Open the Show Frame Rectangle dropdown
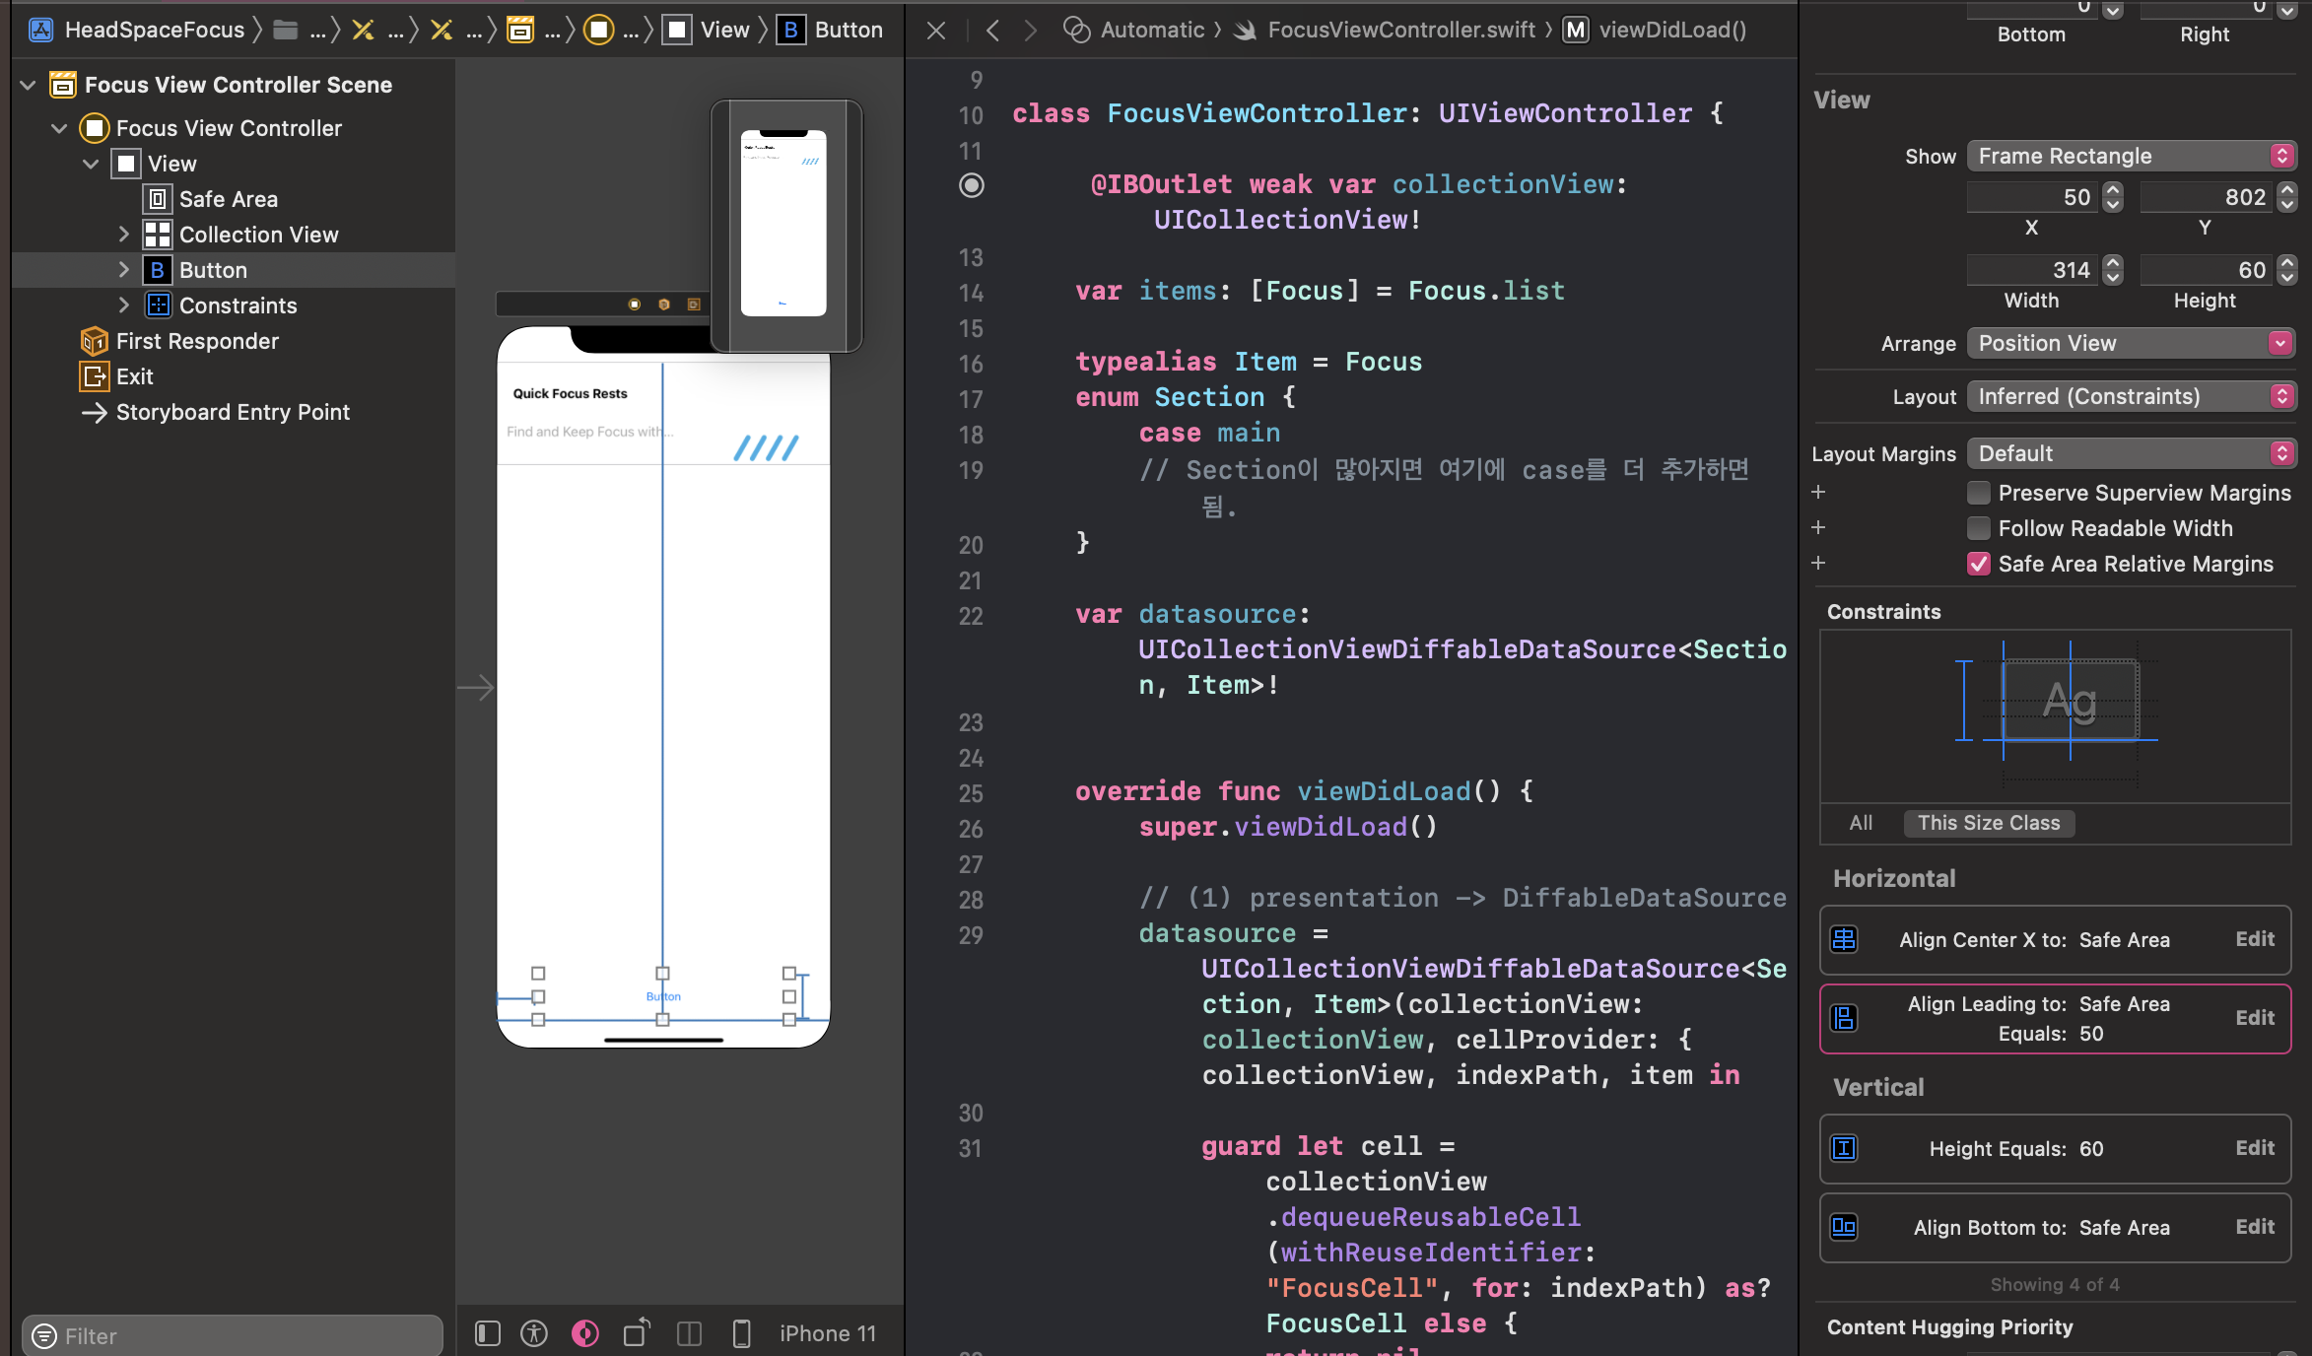Screen dimensions: 2312x1356 [x=2132, y=156]
